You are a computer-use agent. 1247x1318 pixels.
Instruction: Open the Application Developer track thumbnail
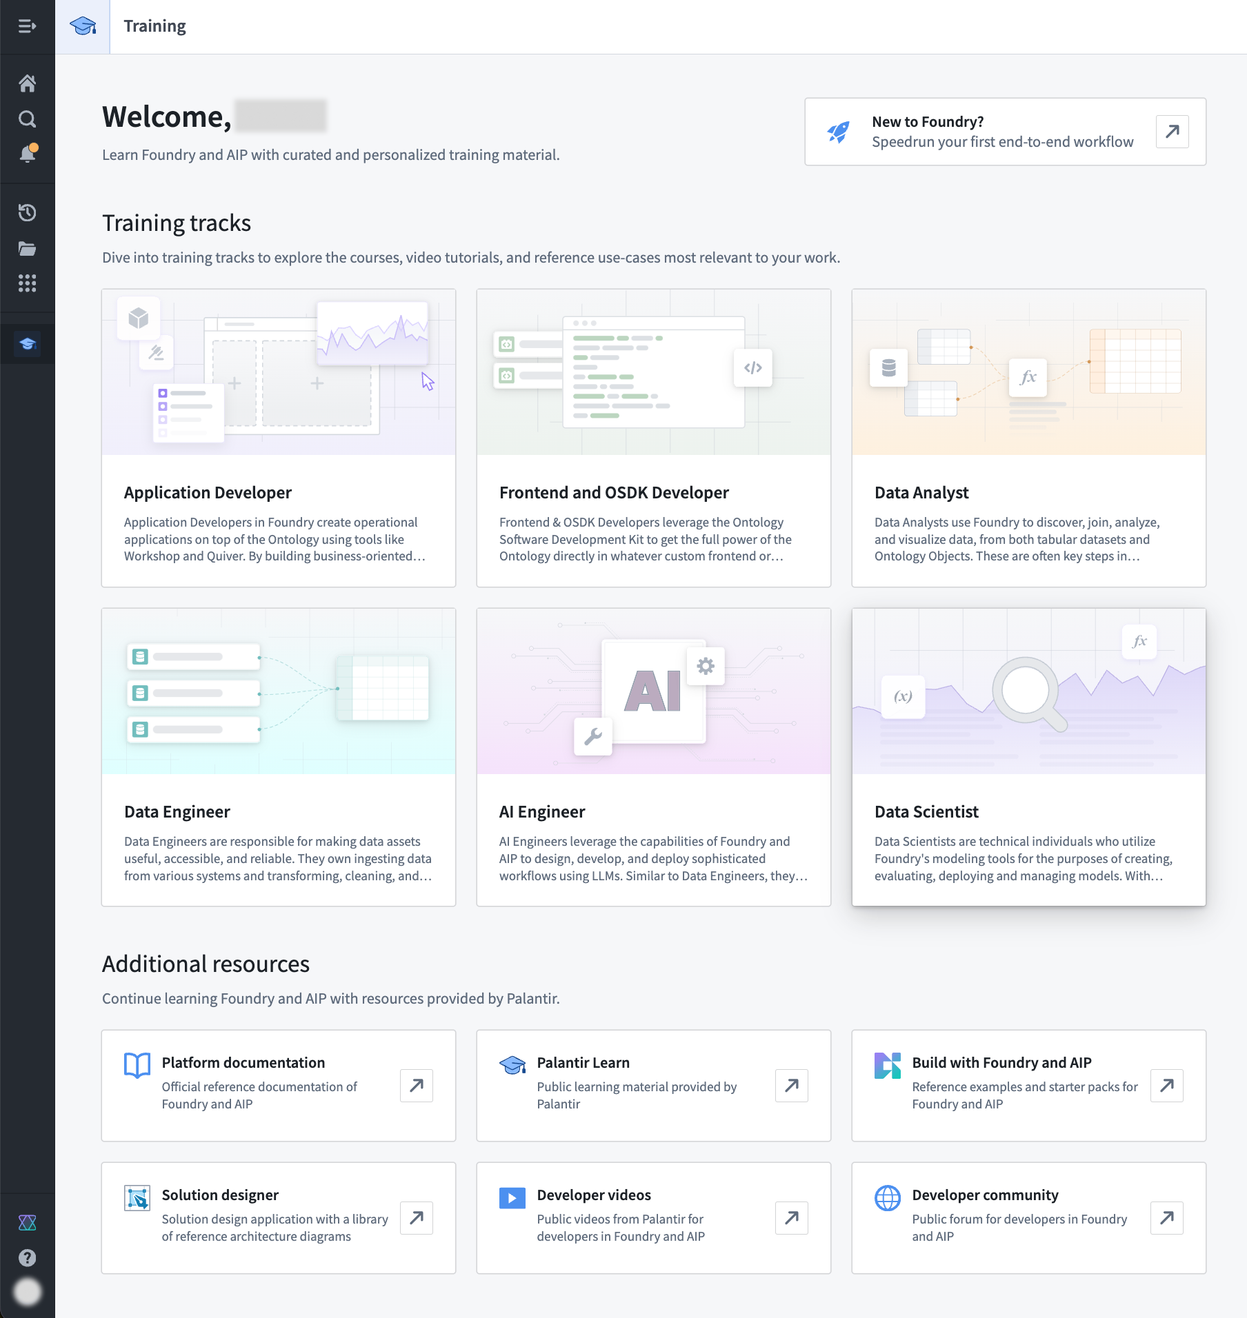279,372
